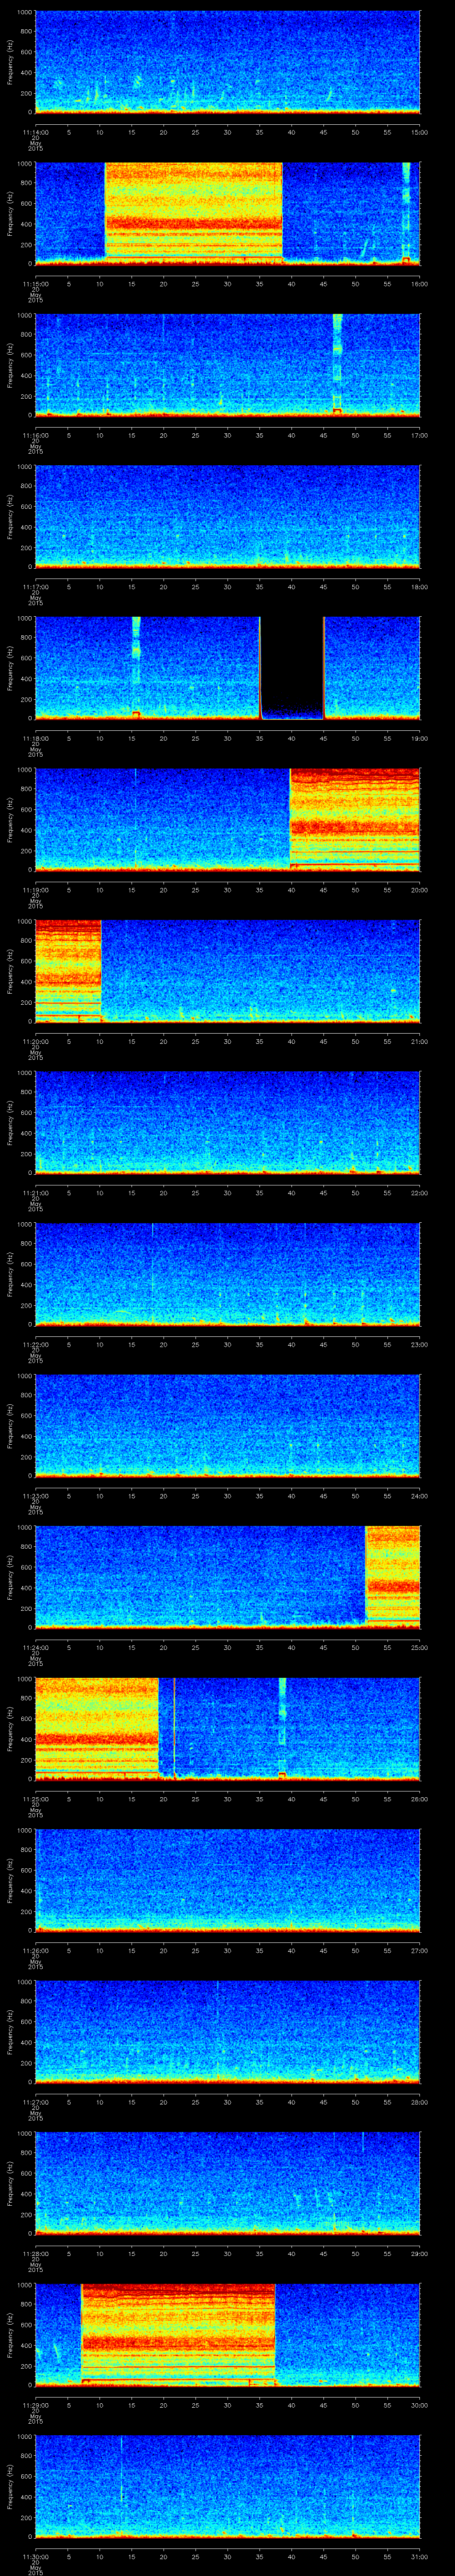Select the spectrogram panel starting at 11:14:00
This screenshot has width=455, height=2576.
(228, 62)
